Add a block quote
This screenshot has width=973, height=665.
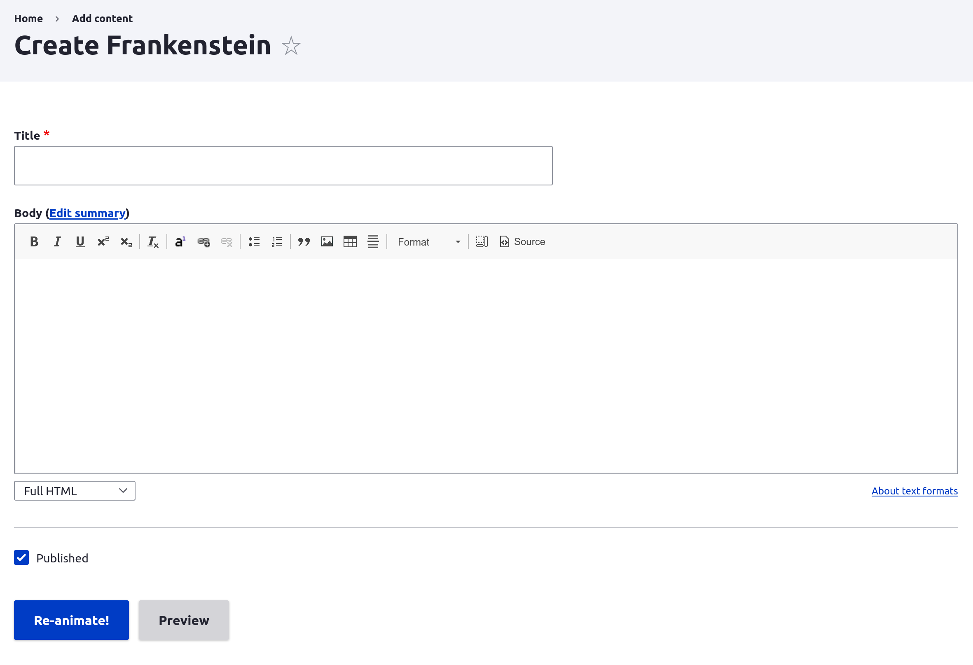click(x=304, y=241)
